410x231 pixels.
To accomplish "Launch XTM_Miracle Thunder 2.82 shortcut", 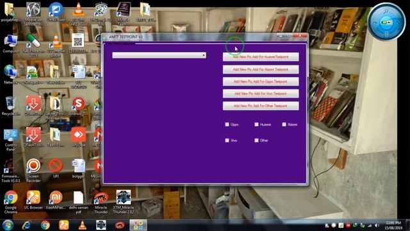I will pyautogui.click(x=124, y=201).
